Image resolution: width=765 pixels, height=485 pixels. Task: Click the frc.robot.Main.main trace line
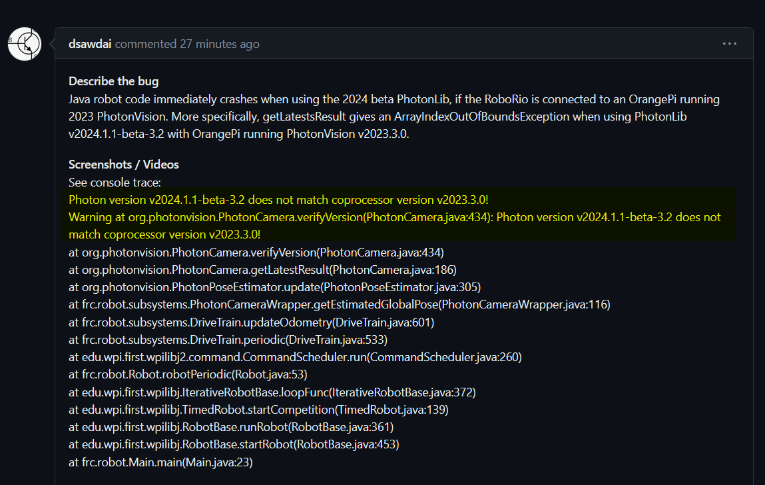(160, 462)
